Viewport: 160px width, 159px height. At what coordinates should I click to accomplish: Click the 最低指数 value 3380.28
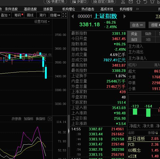coord(119,71)
